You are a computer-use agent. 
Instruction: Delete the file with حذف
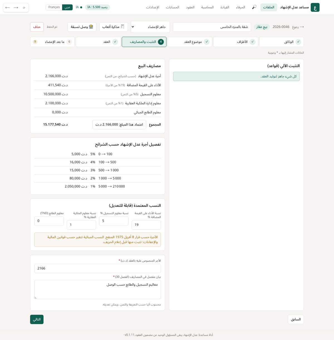(37, 27)
